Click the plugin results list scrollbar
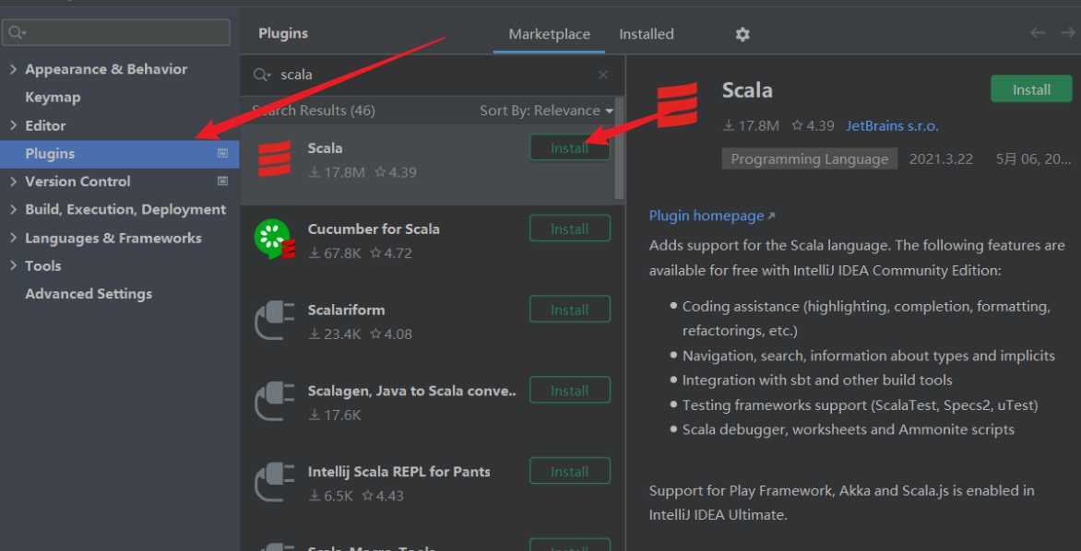The image size is (1081, 551). click(x=619, y=148)
